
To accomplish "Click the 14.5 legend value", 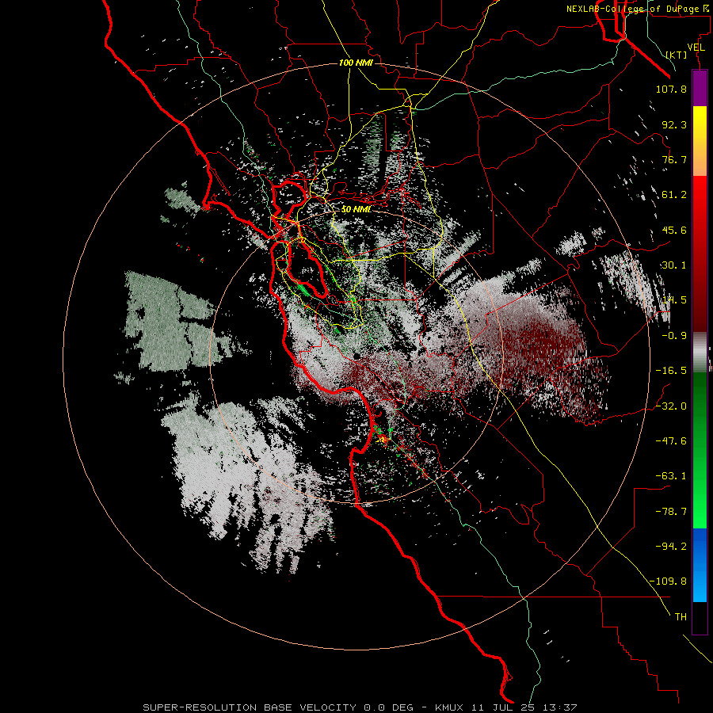I will coord(674,300).
